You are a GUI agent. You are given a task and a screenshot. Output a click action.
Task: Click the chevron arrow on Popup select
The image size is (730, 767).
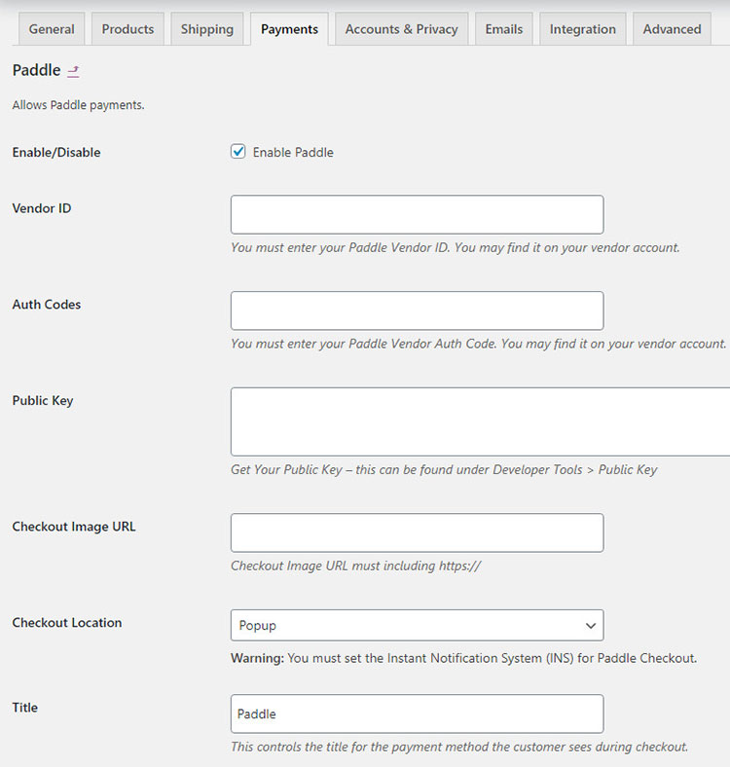coord(590,625)
